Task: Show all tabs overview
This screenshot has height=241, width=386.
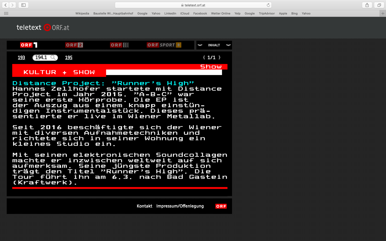Action: (379, 5)
